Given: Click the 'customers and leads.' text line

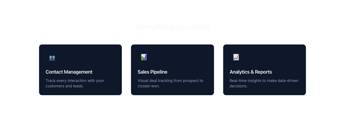Looking at the screenshot, I should click(x=65, y=86).
